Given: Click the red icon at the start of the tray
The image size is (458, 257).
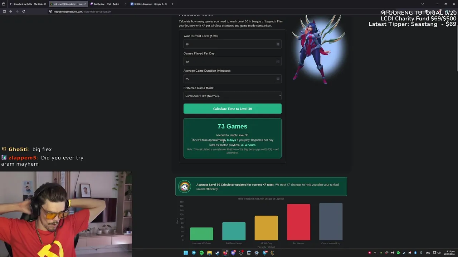Looking at the screenshot, I should point(370,253).
